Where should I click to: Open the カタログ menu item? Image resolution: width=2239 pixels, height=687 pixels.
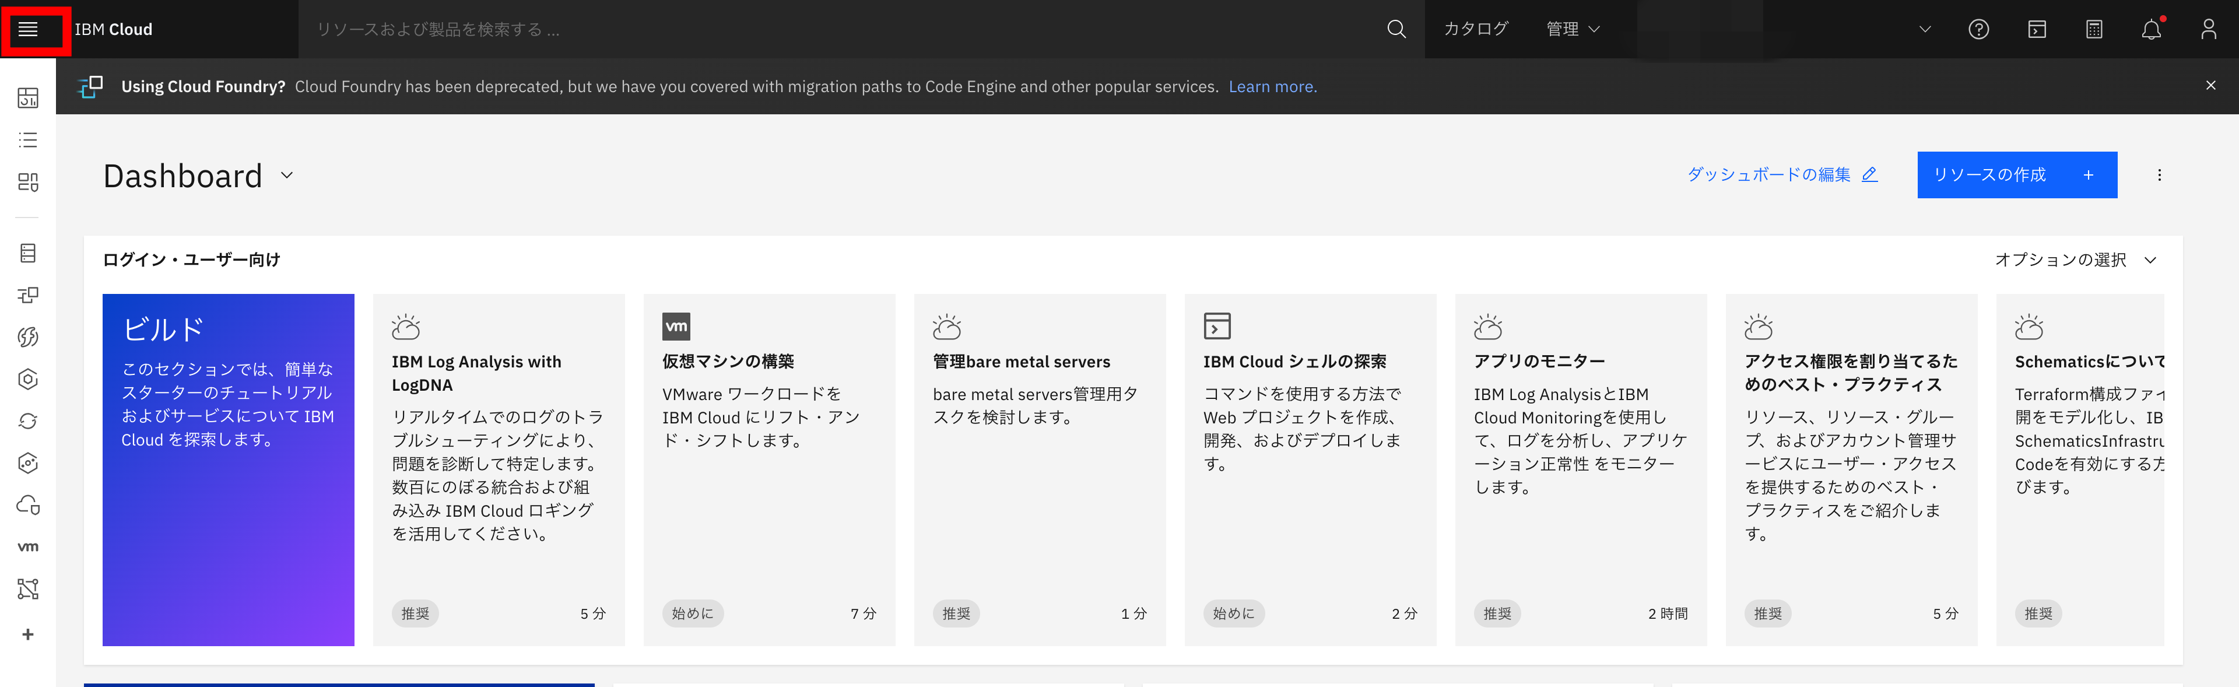point(1475,29)
